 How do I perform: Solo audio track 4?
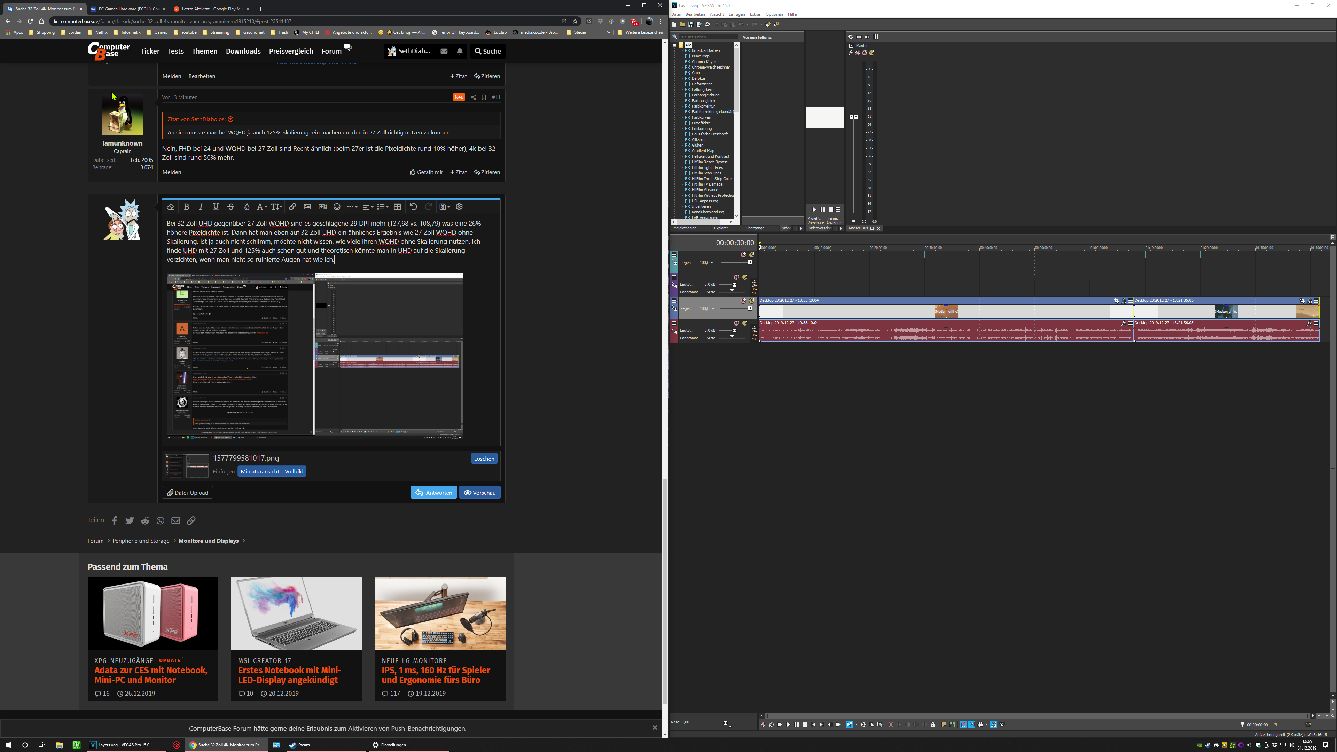(745, 323)
